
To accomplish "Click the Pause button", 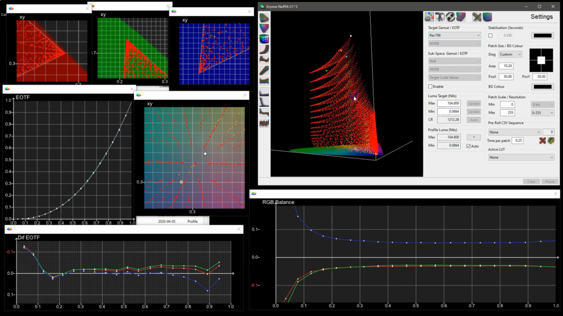I will point(550,182).
